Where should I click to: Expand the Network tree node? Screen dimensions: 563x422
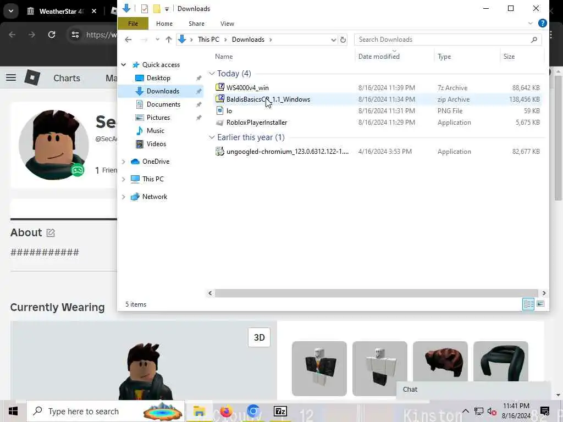(124, 197)
